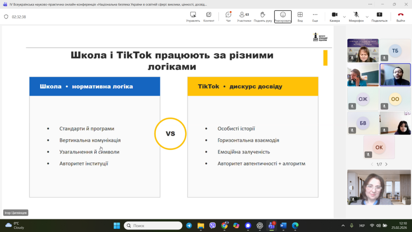The width and height of the screenshot is (412, 232).
Task: Open the Реагировать reactions menu
Action: coord(283,17)
